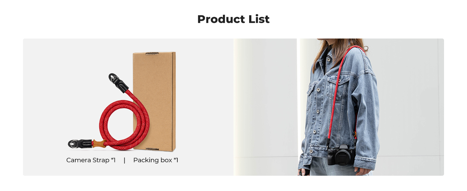The width and height of the screenshot is (467, 191).
Task: Select the cardboard packing box image
Action: pyautogui.click(x=154, y=101)
